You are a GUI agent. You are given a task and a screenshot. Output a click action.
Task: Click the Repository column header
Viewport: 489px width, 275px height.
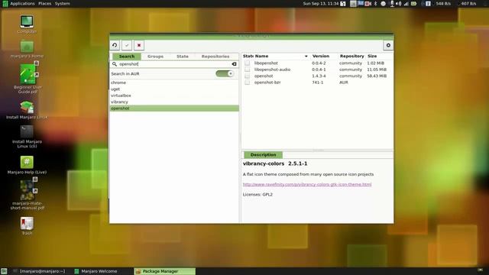pyautogui.click(x=351, y=56)
